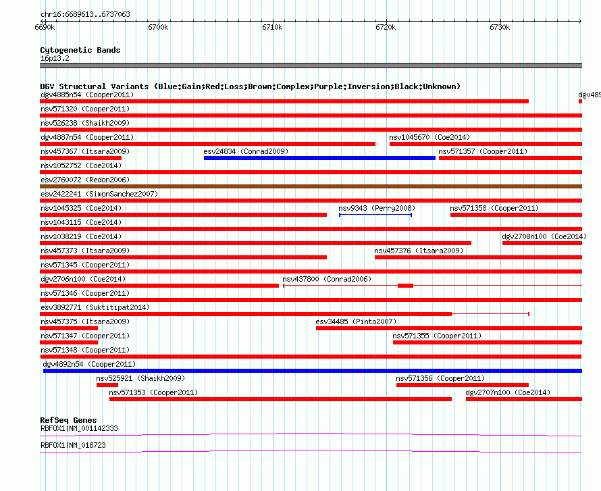This screenshot has width=601, height=491.
Task: Open dgv2706n100 (Coe2014) variant label
Action: tap(83, 279)
